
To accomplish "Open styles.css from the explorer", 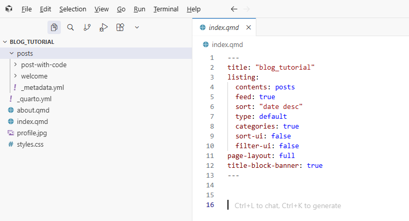I will [30, 144].
